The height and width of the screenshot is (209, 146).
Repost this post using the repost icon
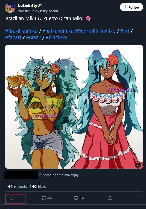tap(44, 198)
